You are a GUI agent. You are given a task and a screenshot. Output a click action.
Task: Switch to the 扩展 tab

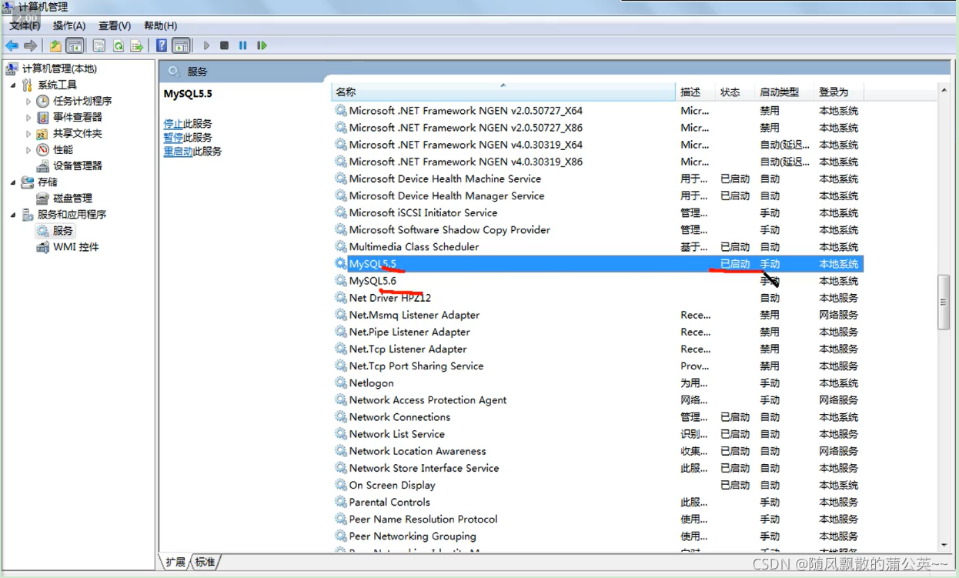coord(175,562)
